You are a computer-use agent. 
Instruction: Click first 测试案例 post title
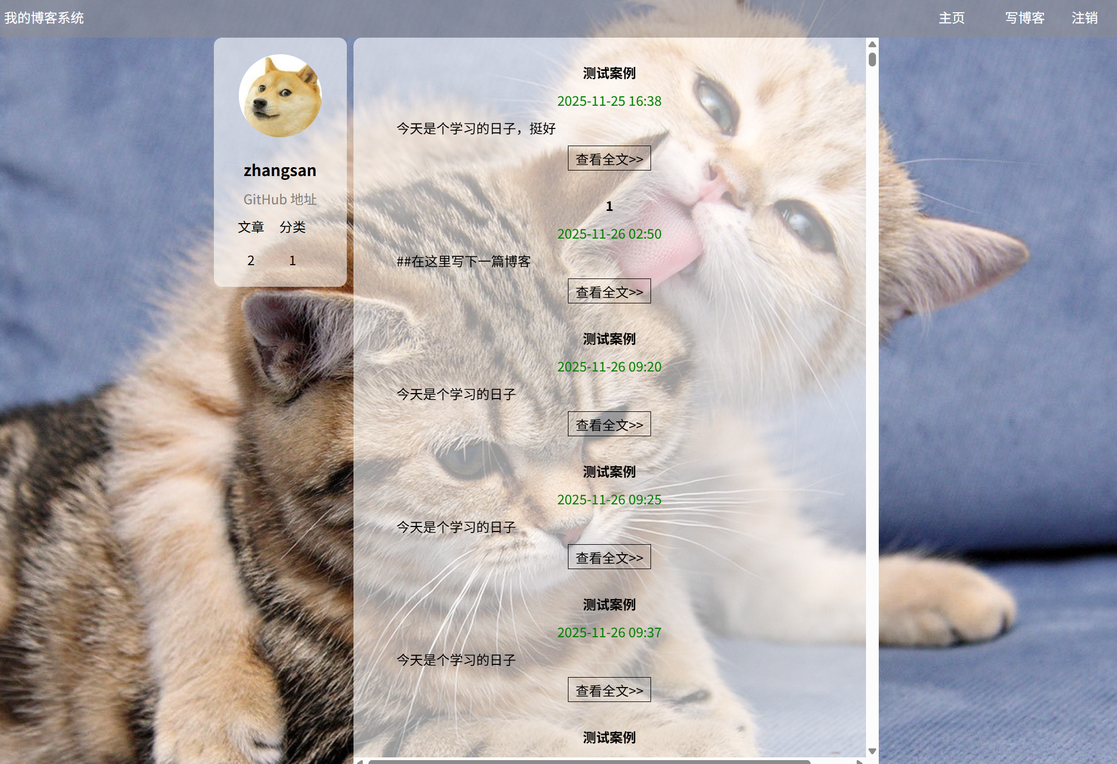(x=609, y=73)
